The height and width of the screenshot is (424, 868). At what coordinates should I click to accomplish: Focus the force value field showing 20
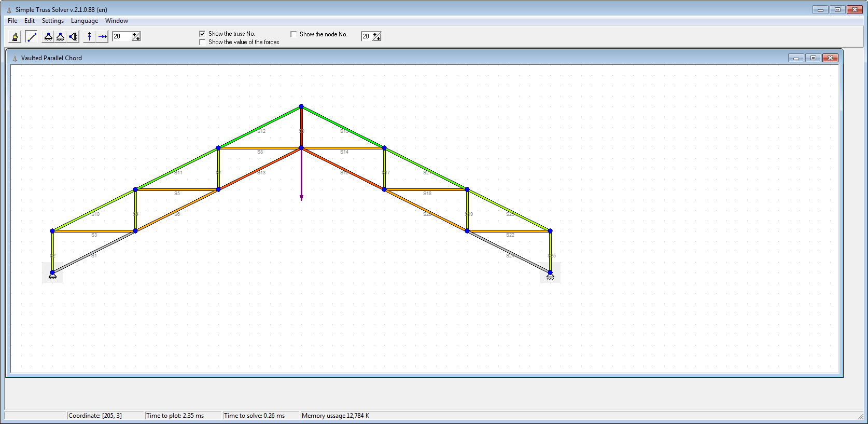pyautogui.click(x=122, y=36)
